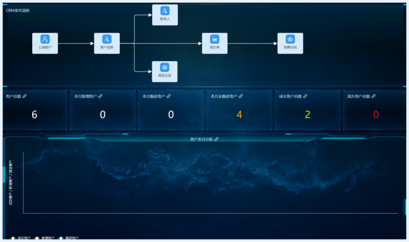The image size is (409, 242).
Task: Open the 客户信息 workflow node
Action: 107,39
